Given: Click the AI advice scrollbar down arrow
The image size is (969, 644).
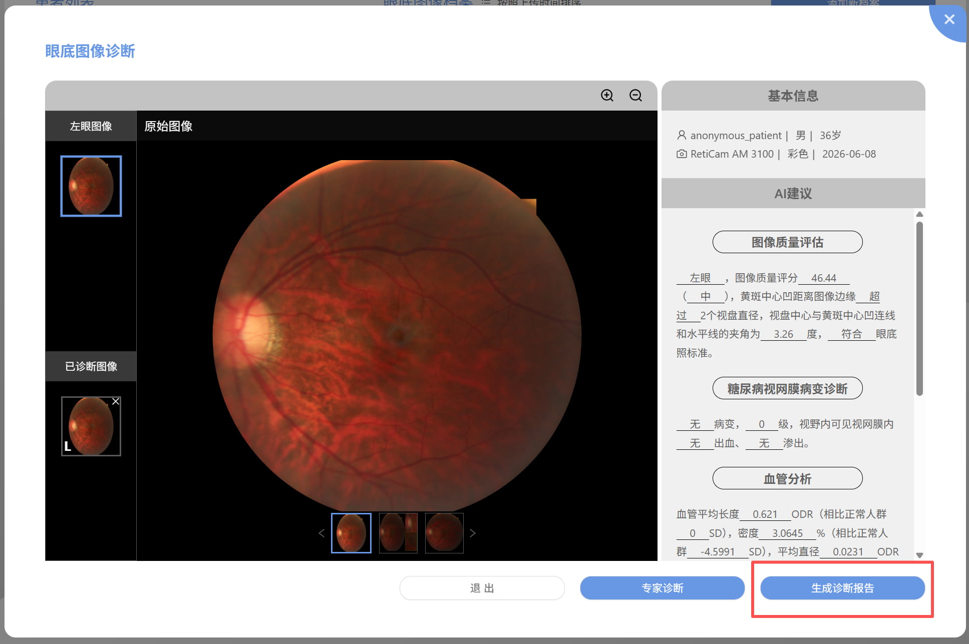Looking at the screenshot, I should [x=919, y=555].
